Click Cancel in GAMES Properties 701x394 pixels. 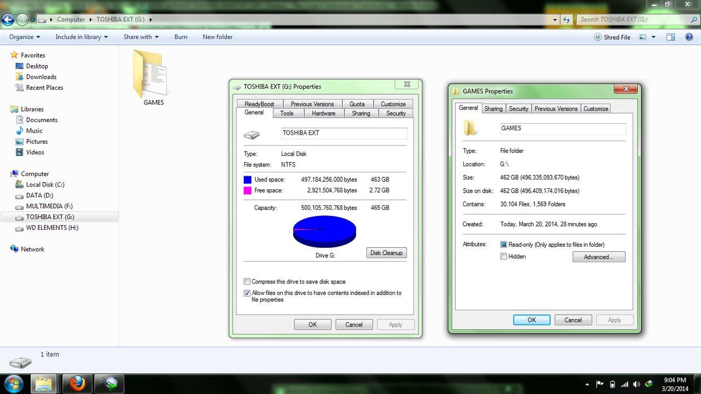pyautogui.click(x=573, y=320)
